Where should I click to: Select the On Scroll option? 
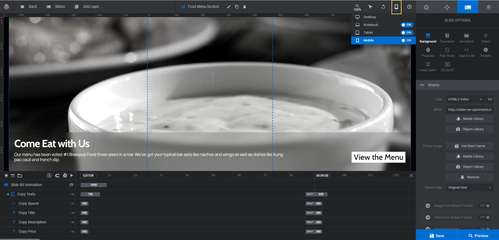tap(447, 66)
